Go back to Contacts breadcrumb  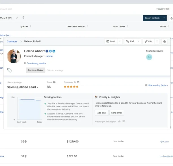click(x=12, y=41)
